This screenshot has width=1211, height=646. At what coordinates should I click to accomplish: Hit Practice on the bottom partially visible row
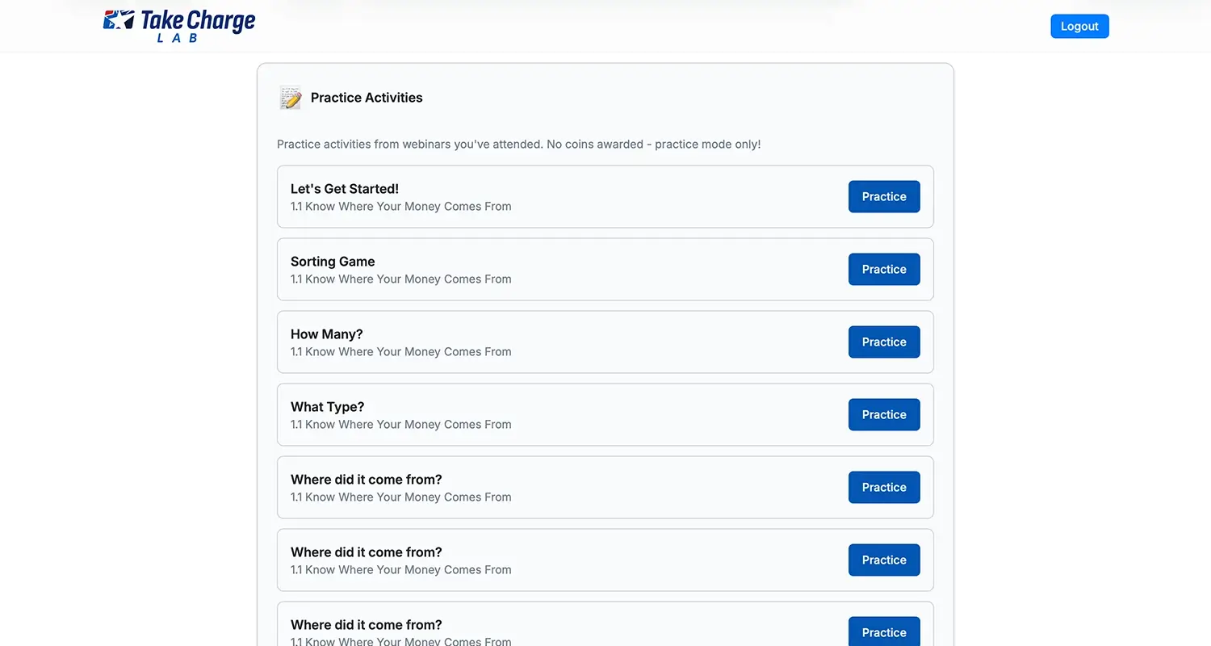click(884, 632)
